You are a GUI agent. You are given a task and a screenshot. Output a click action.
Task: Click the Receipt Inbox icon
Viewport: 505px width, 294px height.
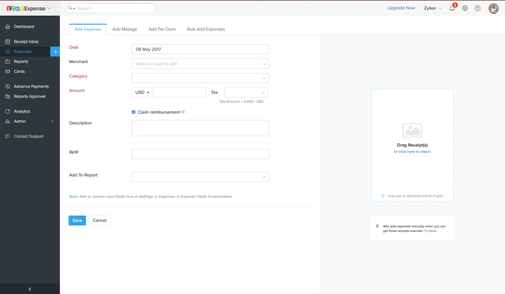tap(8, 42)
